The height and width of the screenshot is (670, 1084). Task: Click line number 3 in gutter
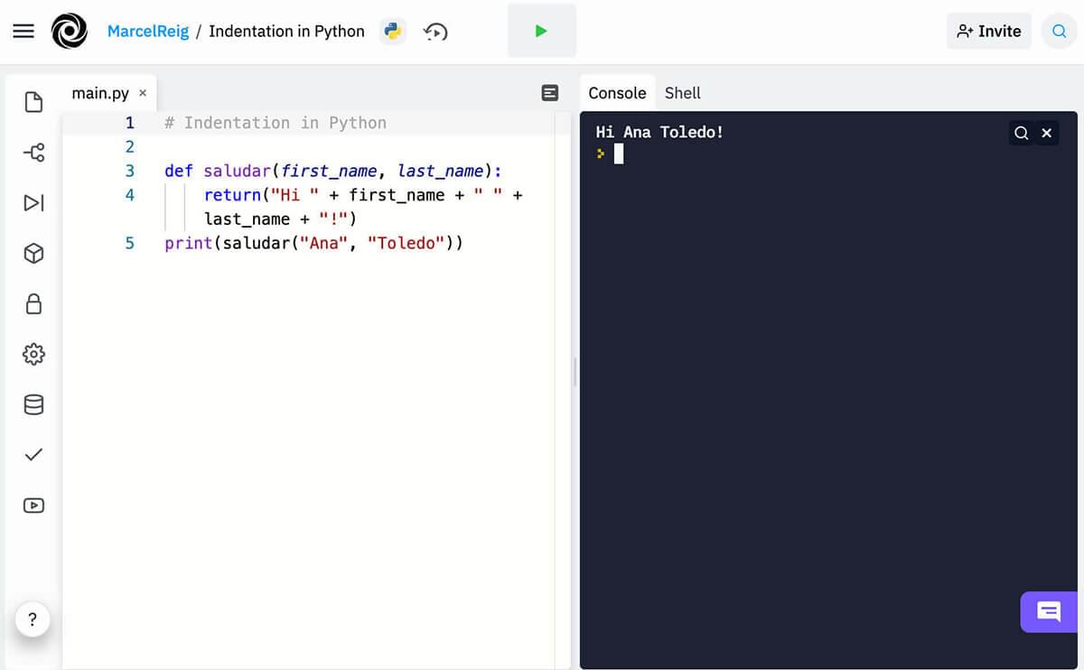(129, 171)
